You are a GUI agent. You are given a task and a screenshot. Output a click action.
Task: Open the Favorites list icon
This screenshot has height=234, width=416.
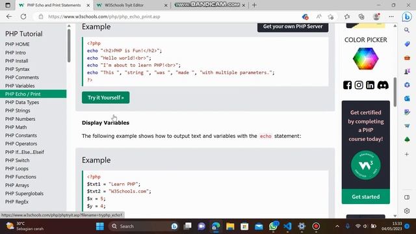(x=347, y=16)
